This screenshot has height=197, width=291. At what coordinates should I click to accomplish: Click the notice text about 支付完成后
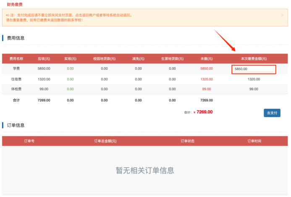point(71,15)
